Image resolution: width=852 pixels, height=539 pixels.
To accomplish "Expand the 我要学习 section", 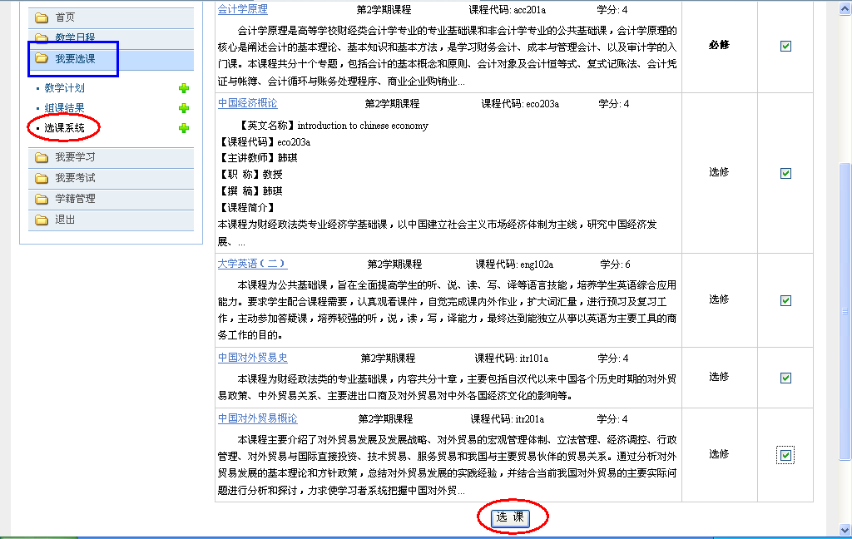I will tap(75, 157).
